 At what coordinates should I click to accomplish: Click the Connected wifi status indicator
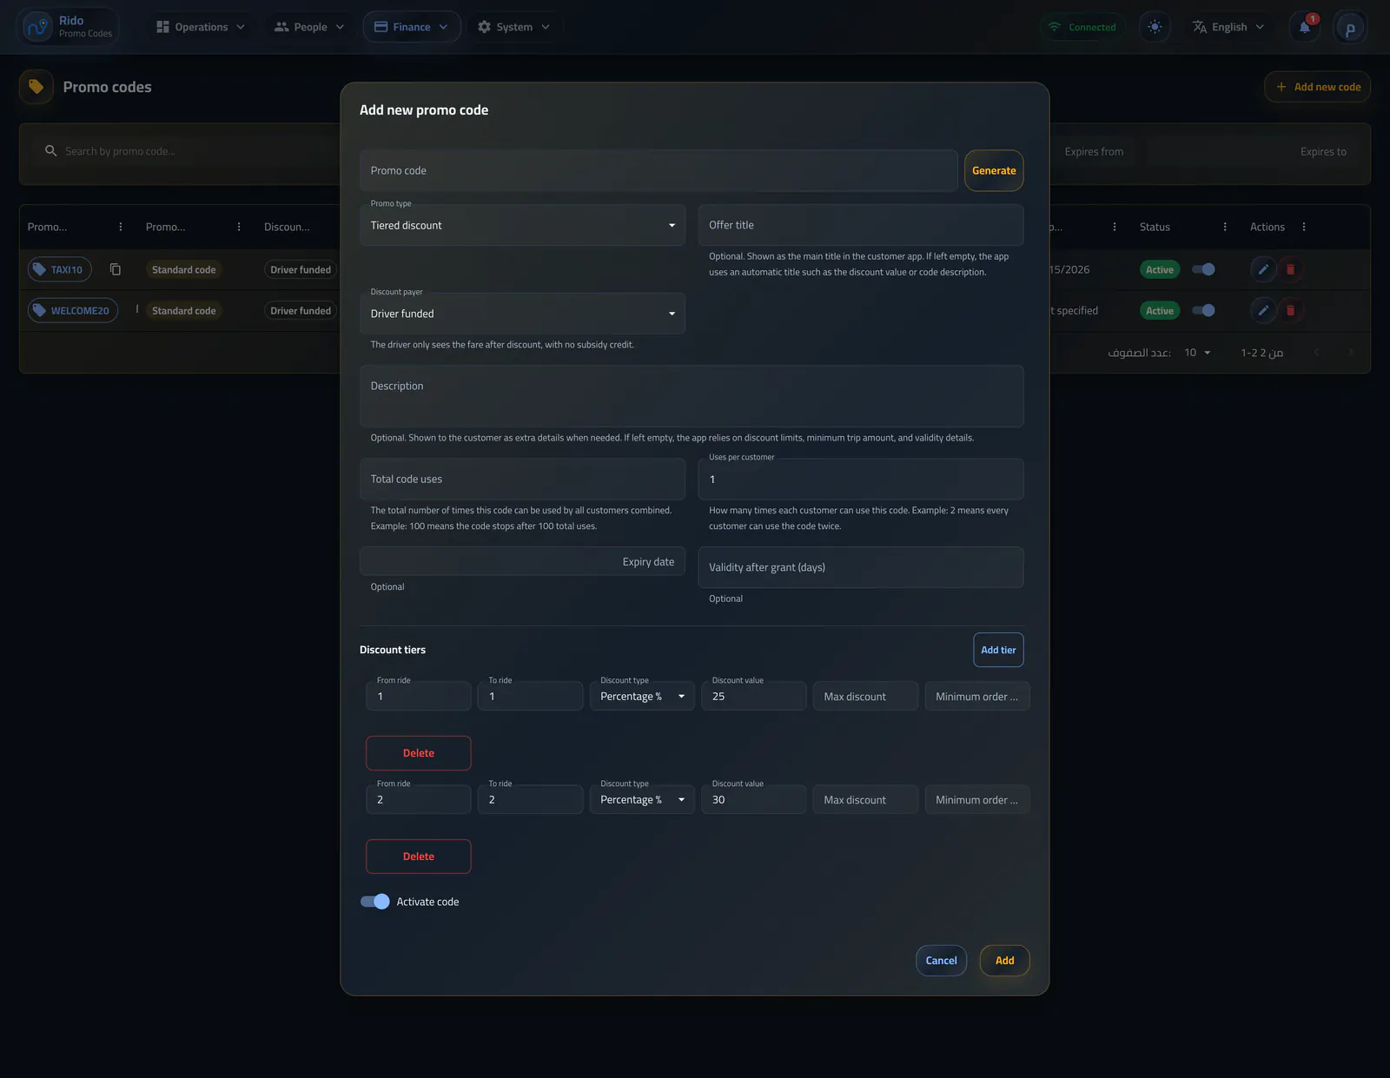point(1082,27)
